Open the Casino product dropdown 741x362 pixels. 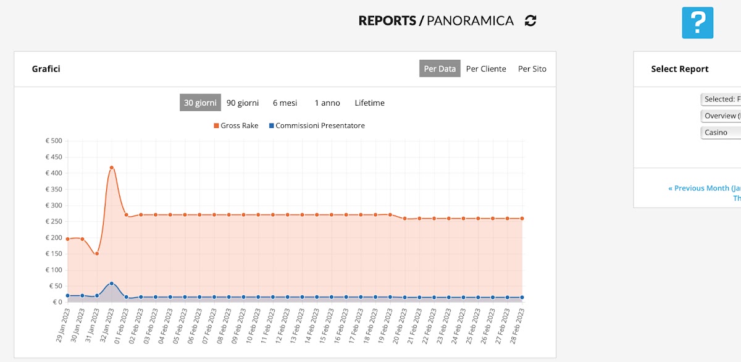(721, 133)
